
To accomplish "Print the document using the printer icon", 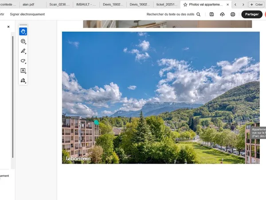I will click(x=233, y=15).
